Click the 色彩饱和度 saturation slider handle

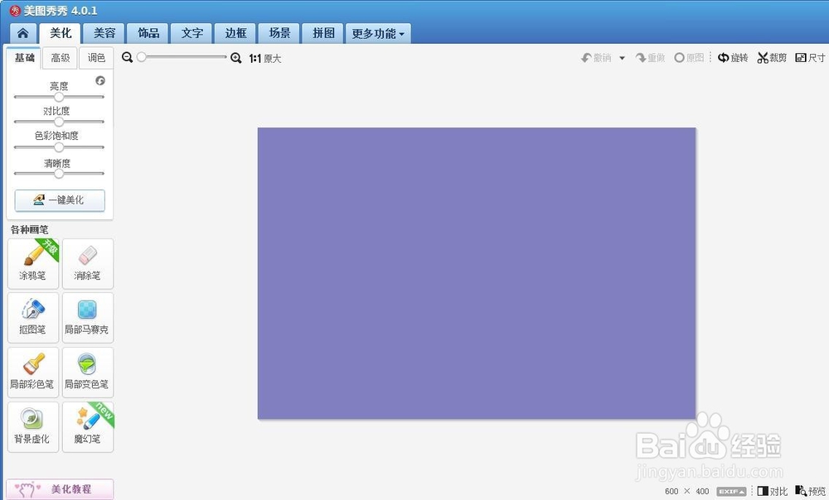[x=59, y=147]
